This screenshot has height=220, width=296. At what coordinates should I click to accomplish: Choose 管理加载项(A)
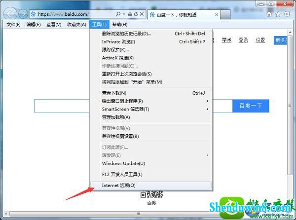(151, 117)
